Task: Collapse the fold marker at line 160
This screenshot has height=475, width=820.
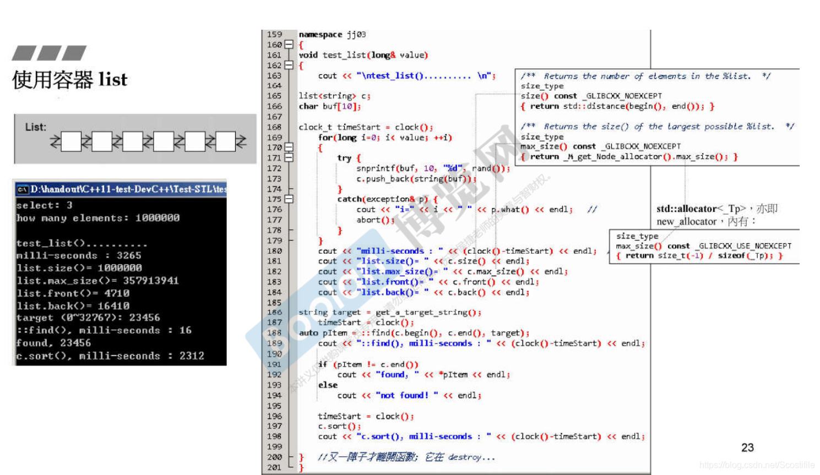Action: (x=289, y=45)
